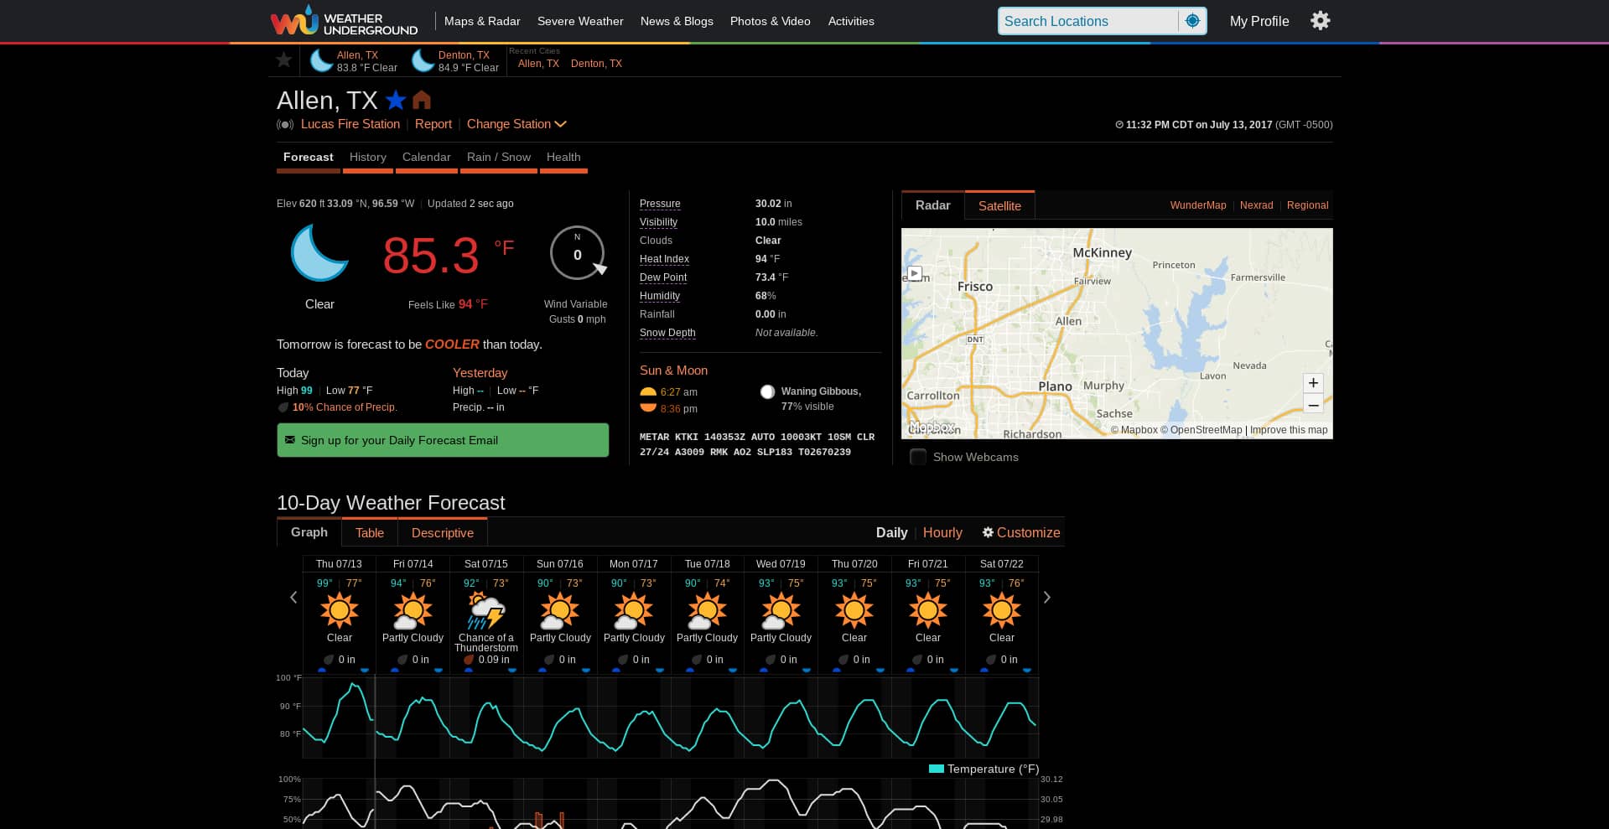The width and height of the screenshot is (1609, 829).
Task: Open the settings gear menu
Action: pyautogui.click(x=1320, y=21)
